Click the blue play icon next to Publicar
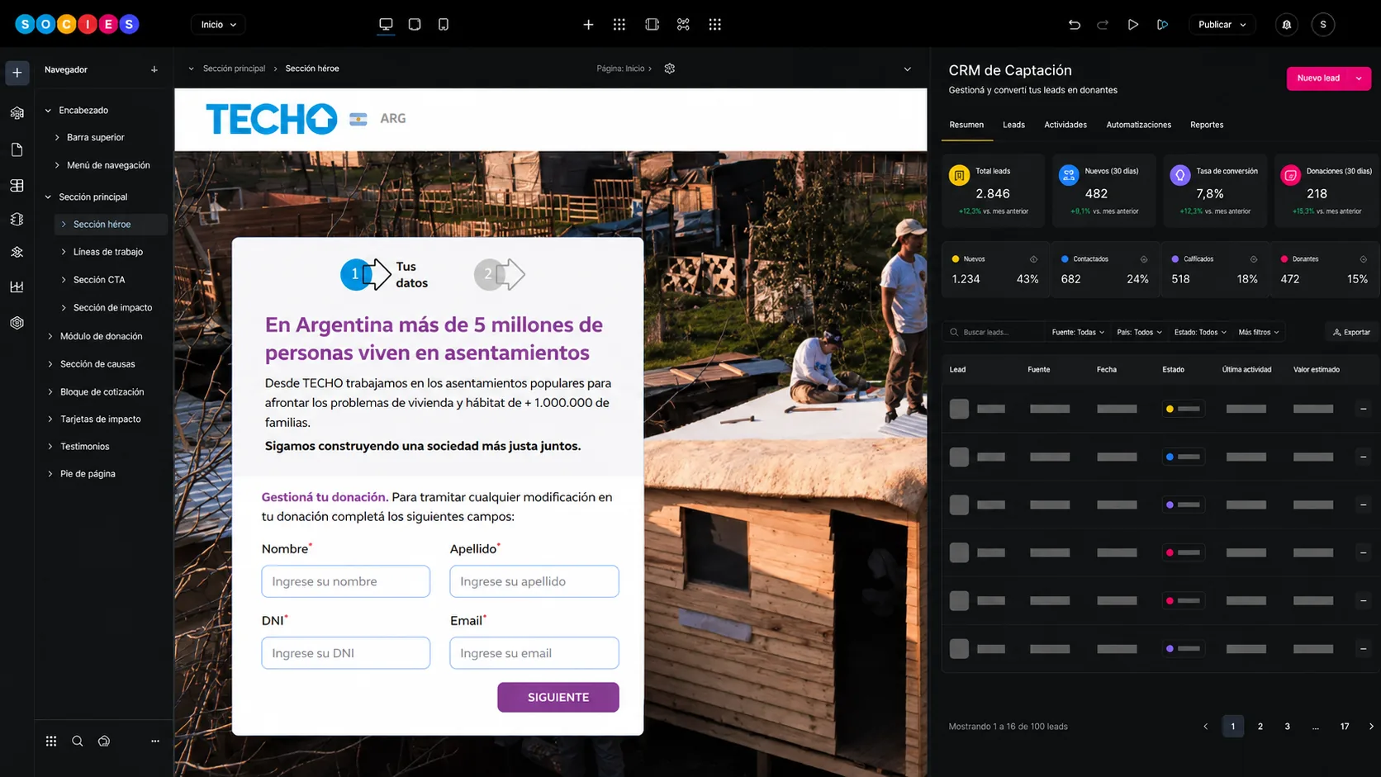Image resolution: width=1381 pixels, height=777 pixels. click(1163, 25)
